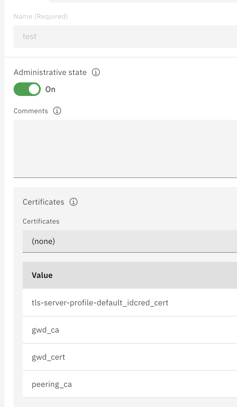Select the tls-server-profile-default_idcred_cert row
The height and width of the screenshot is (407, 237).
[100, 302]
